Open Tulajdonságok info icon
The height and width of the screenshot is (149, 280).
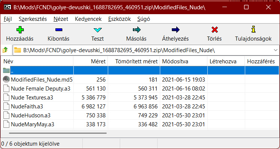coord(254,30)
